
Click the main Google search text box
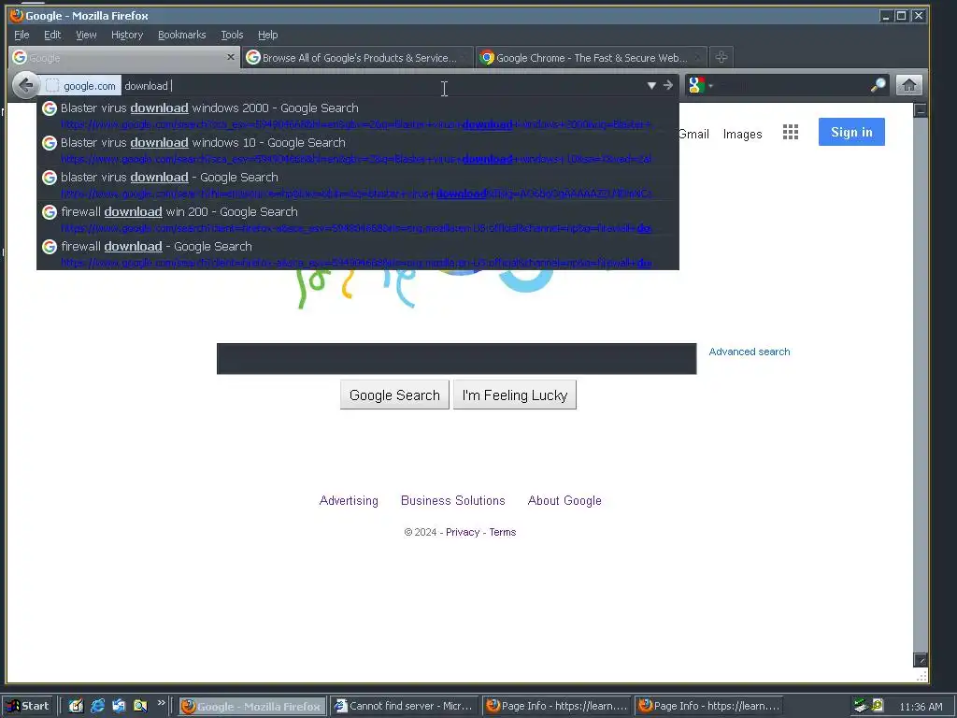click(x=456, y=358)
